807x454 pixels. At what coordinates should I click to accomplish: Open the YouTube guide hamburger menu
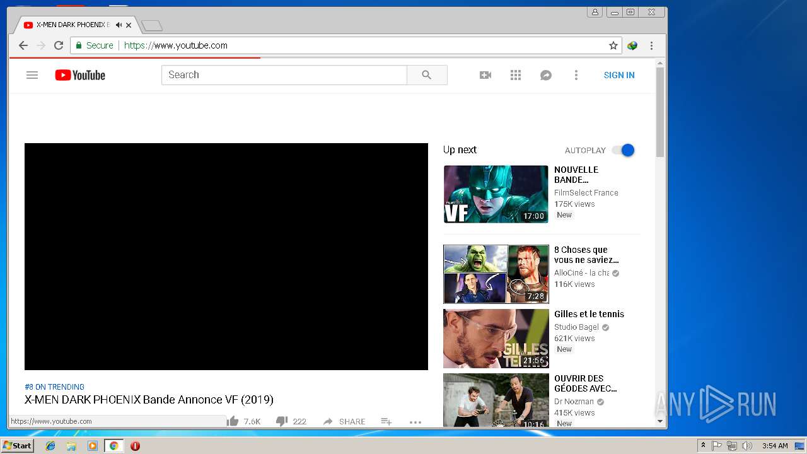pos(32,75)
